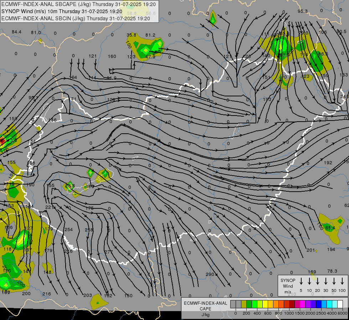Viewport: 349px width, 320px height.
Task: Click the 400 tick label on CAPE scale
Action: 257,313
